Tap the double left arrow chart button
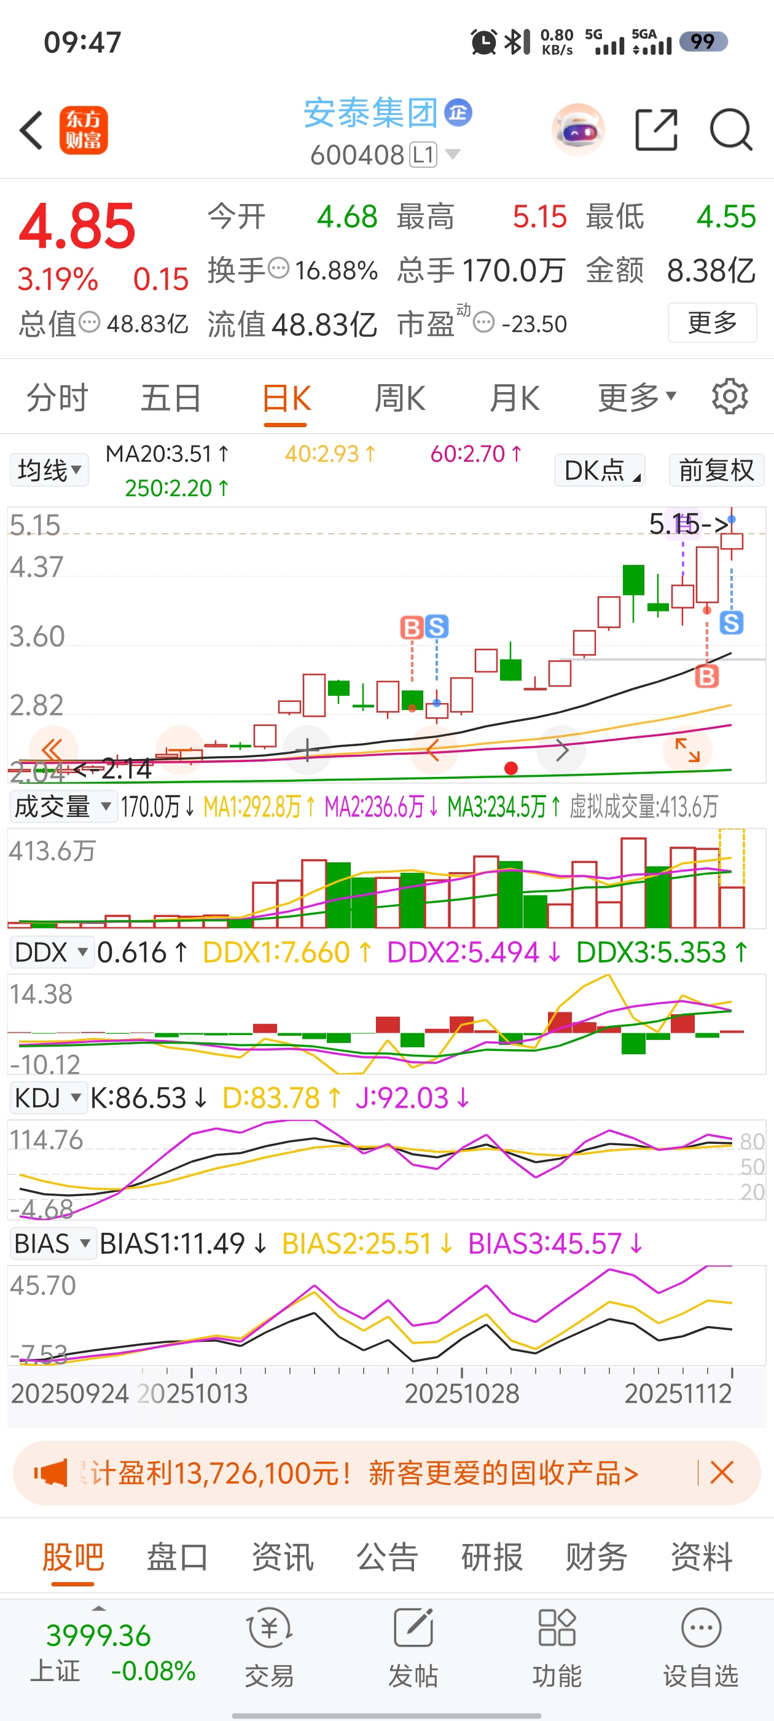The height and width of the screenshot is (1721, 774). (53, 750)
